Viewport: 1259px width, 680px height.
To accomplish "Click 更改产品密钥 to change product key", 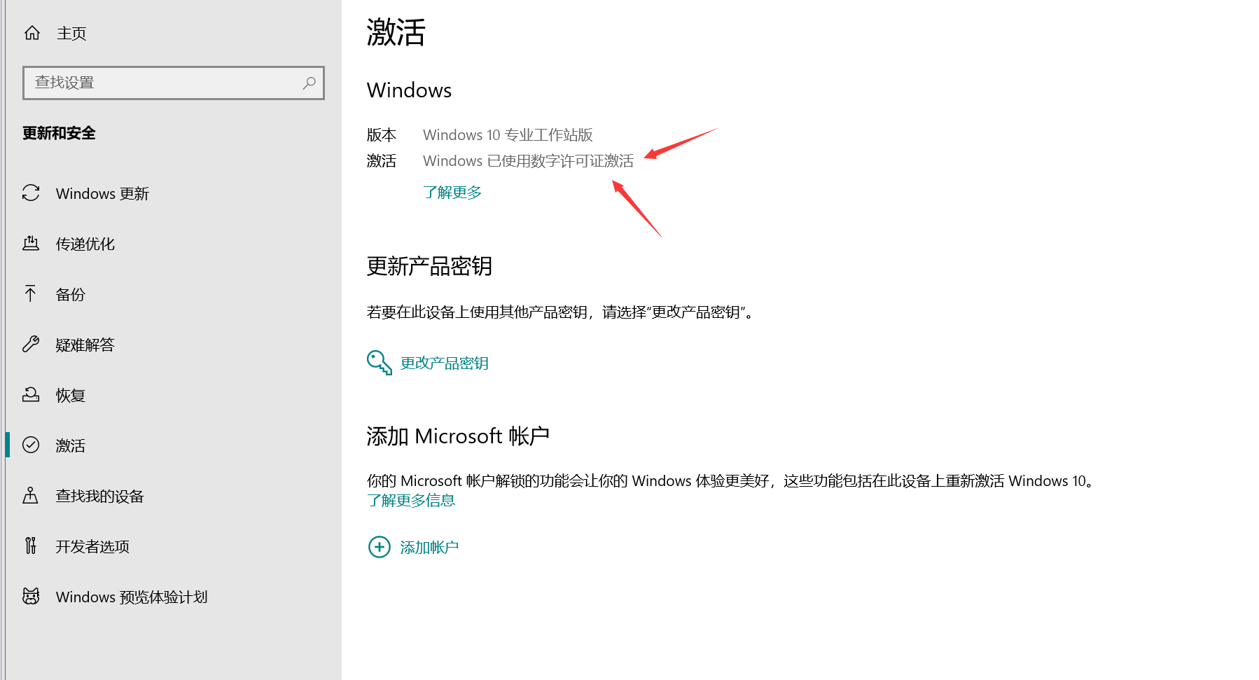I will (x=445, y=363).
